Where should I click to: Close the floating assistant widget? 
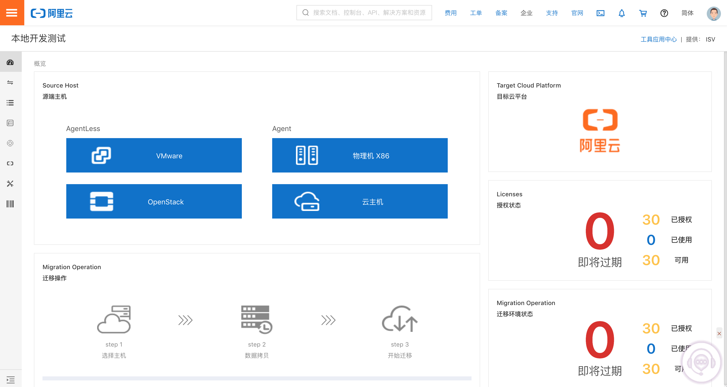[x=719, y=333]
